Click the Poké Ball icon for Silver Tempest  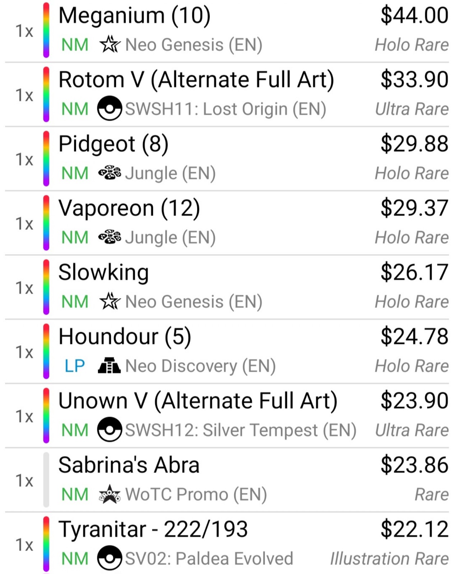pos(110,429)
